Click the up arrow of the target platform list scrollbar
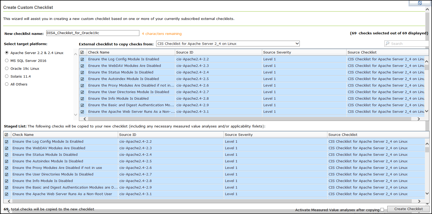This screenshot has width=432, height=214. point(75,54)
